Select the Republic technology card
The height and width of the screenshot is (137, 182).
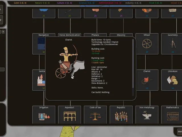(121, 115)
